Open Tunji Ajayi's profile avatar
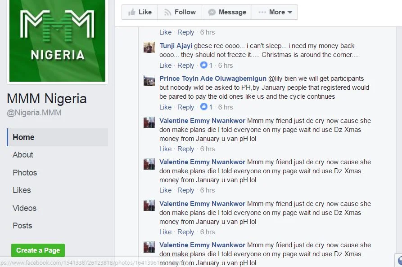The image size is (402, 267). click(149, 47)
